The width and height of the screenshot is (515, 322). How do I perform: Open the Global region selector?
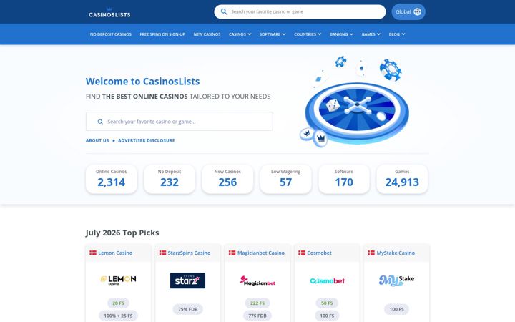click(408, 12)
